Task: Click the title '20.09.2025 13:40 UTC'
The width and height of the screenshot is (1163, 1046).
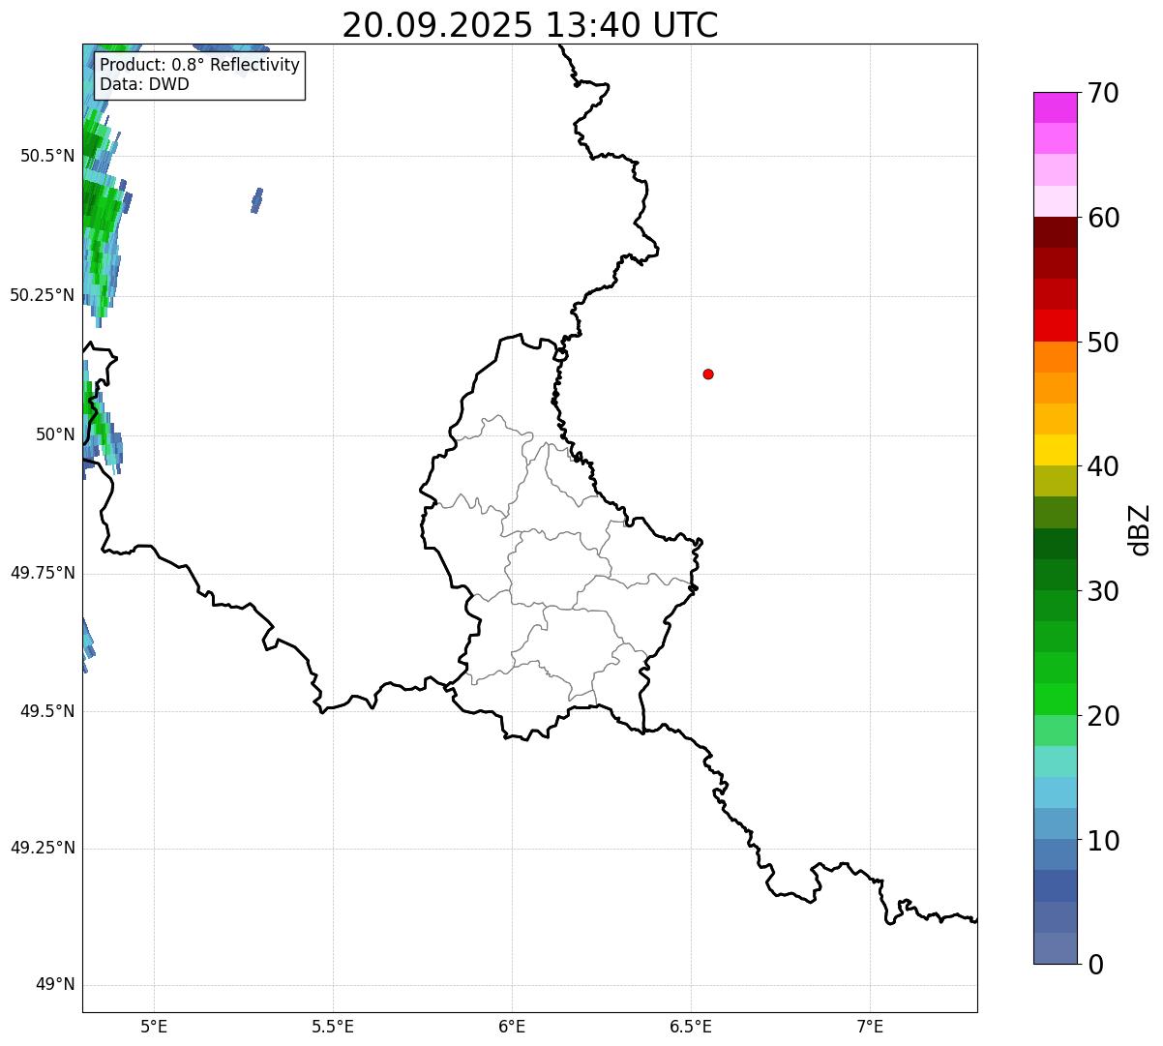Action: tap(530, 24)
